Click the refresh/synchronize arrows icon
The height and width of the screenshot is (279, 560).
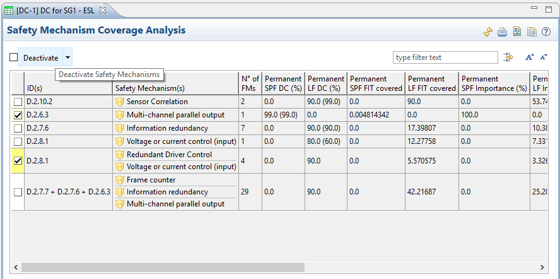[x=488, y=32]
